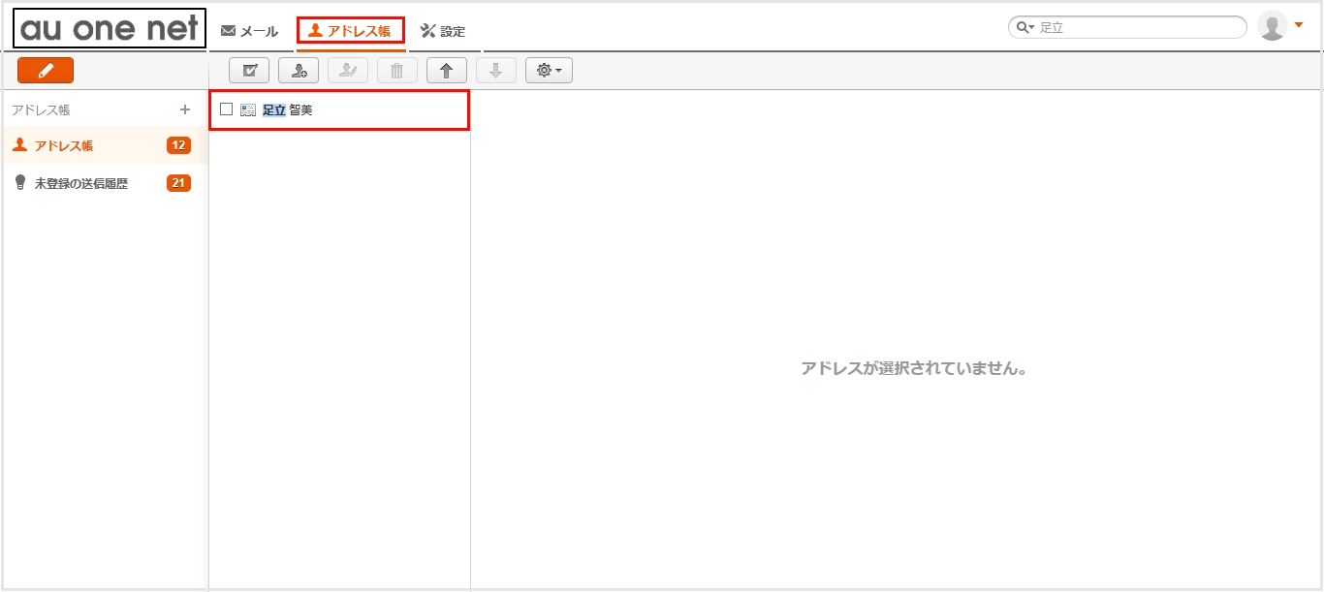Click the orange badge showing 21 unsent entries
Image resolution: width=1324 pixels, height=592 pixels.
(x=177, y=182)
